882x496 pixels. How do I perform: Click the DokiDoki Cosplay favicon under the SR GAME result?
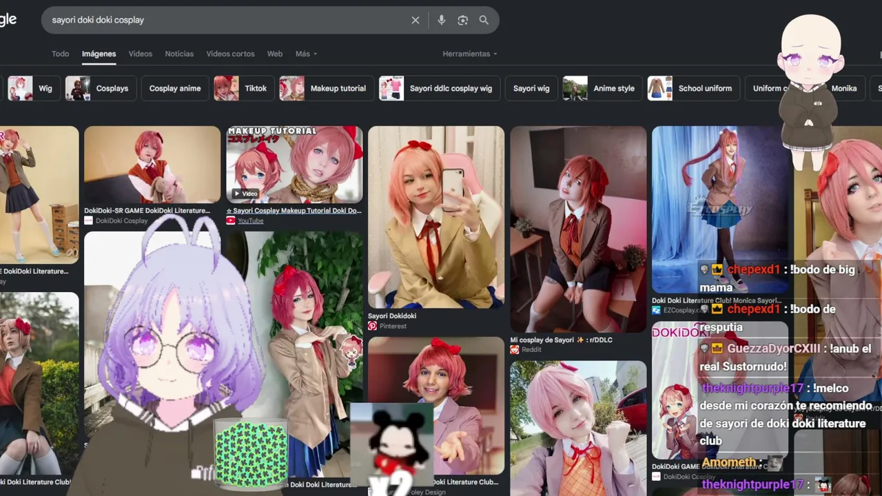(88, 220)
